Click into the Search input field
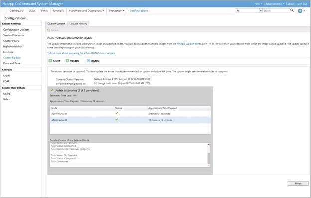The height and width of the screenshot is (198, 311). pos(276,11)
